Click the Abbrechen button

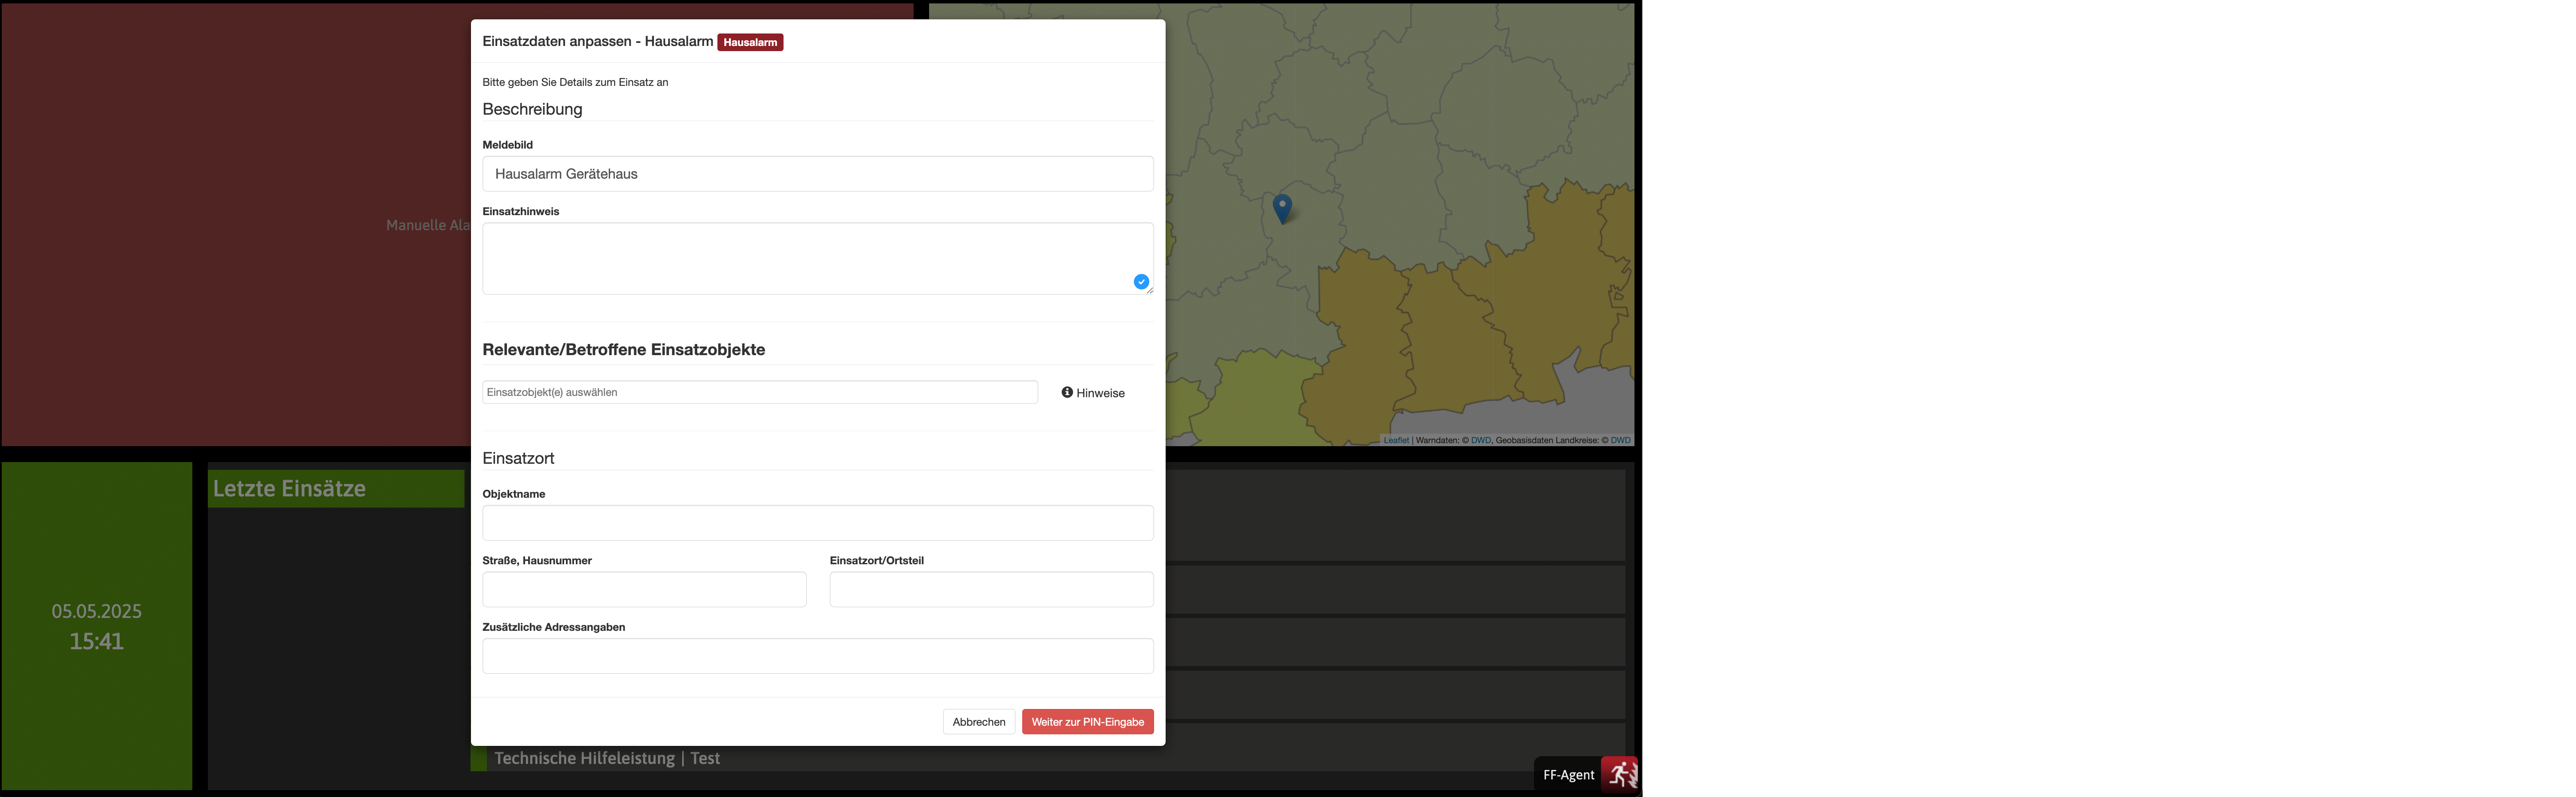[x=979, y=722]
